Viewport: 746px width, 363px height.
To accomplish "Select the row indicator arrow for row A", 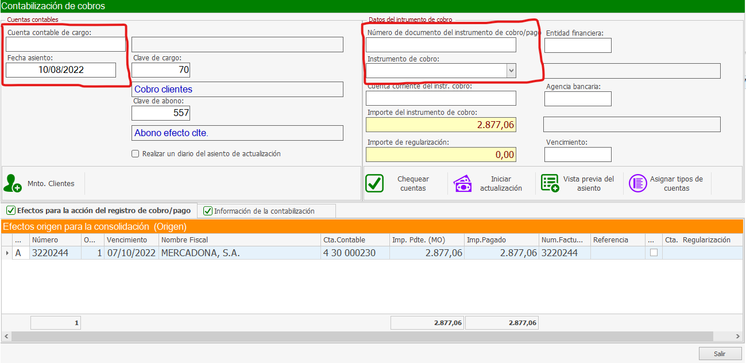I will coord(7,253).
